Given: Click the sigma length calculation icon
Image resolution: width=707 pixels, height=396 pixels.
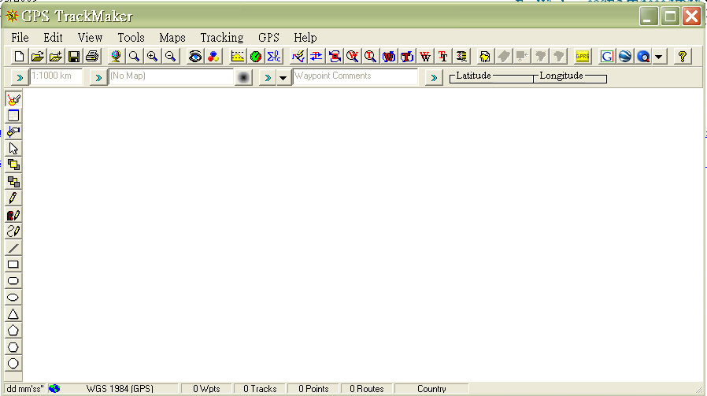Looking at the screenshot, I should click(x=274, y=57).
